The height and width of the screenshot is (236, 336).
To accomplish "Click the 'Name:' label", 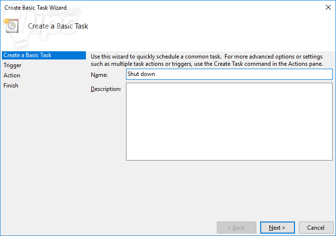I will (x=99, y=75).
